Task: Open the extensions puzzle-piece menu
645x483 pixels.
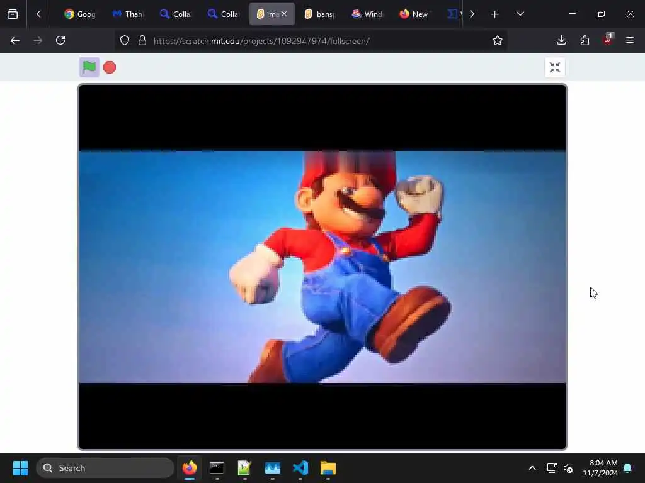Action: tap(585, 40)
